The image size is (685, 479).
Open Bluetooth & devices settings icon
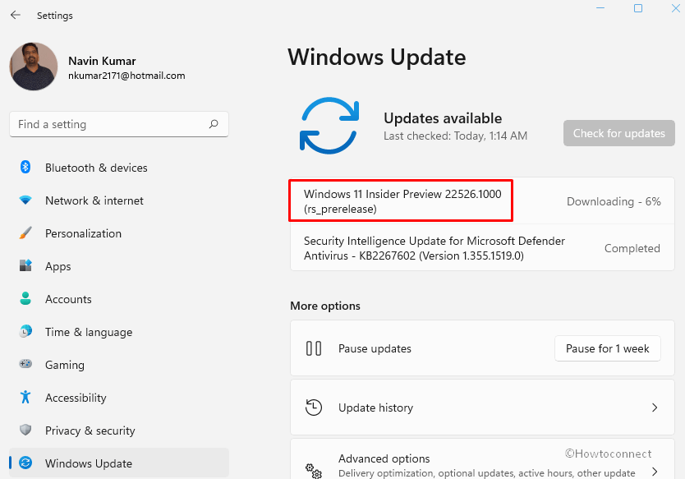[25, 168]
